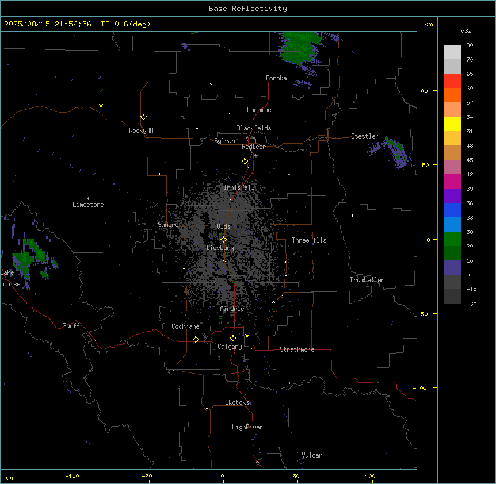Click the Sylvan label
The height and width of the screenshot is (484, 496).
(x=224, y=141)
